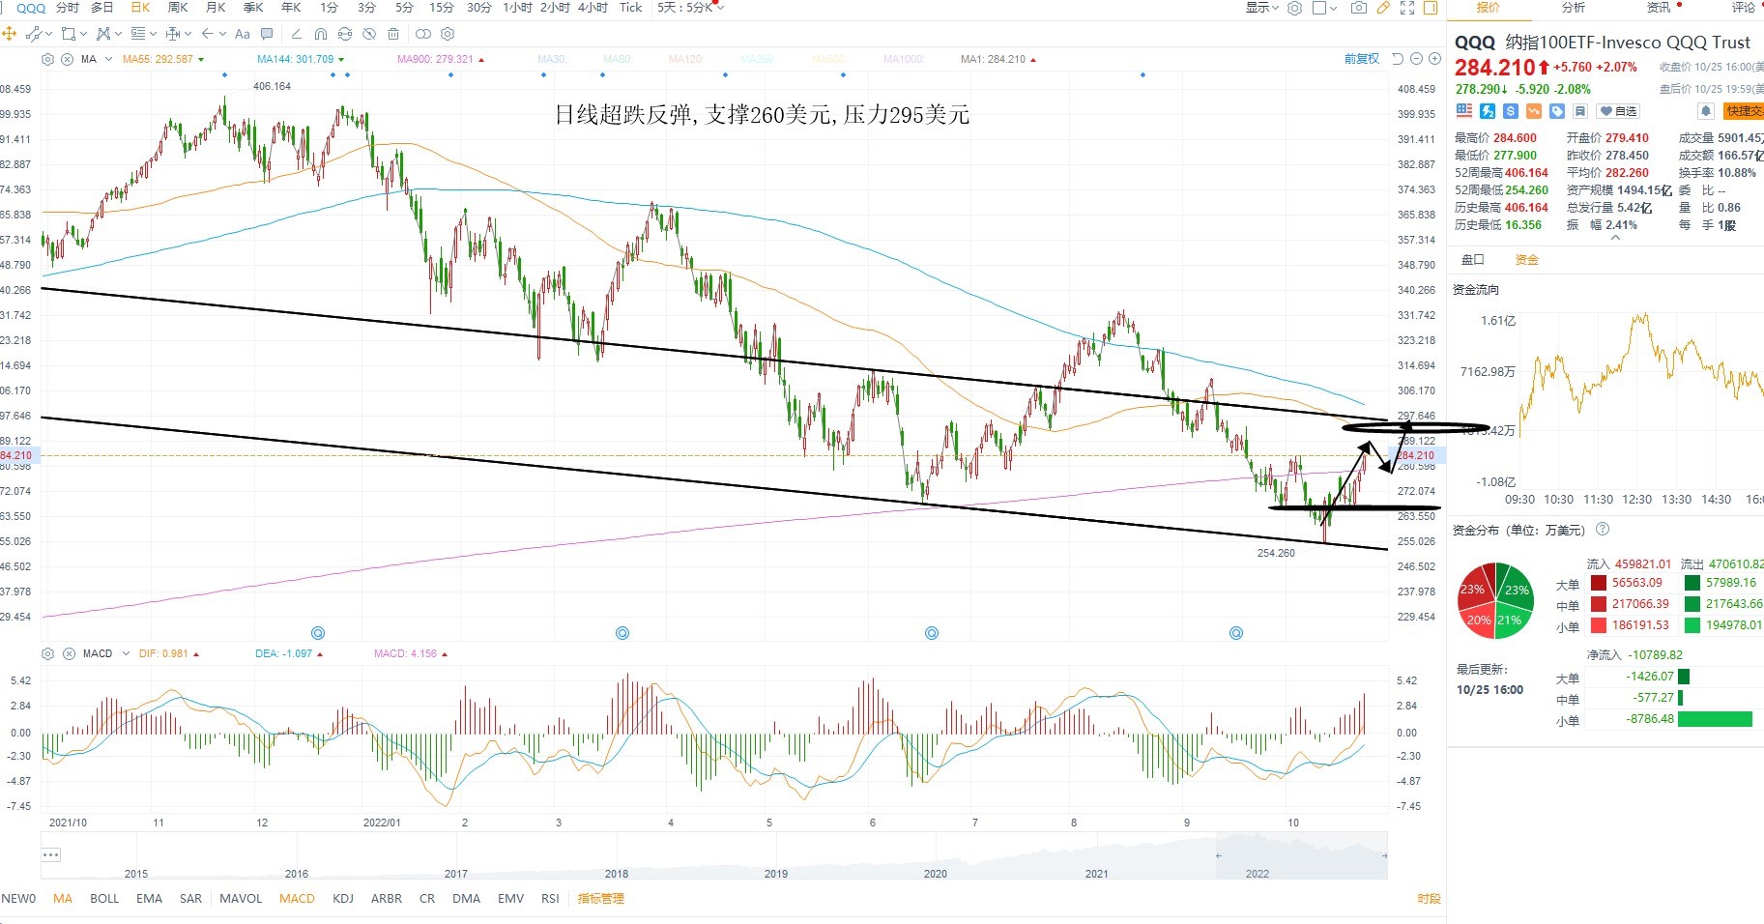1764x924 pixels.
Task: Enable the magnet snap tool
Action: click(x=321, y=34)
